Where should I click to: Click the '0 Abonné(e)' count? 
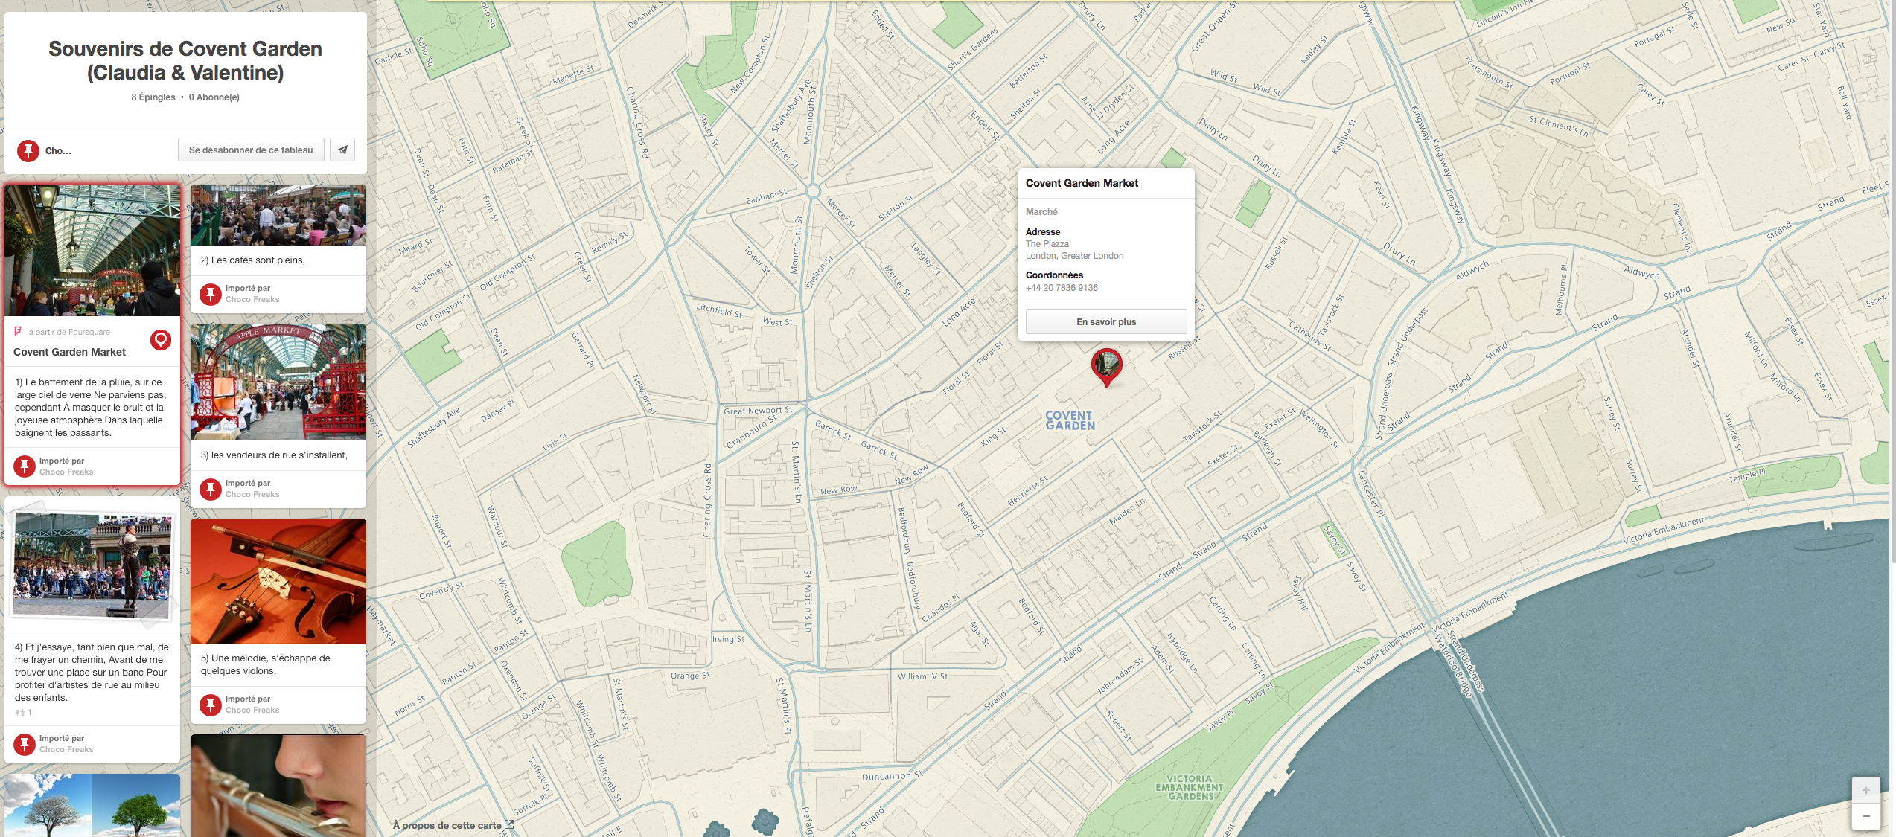click(x=214, y=97)
